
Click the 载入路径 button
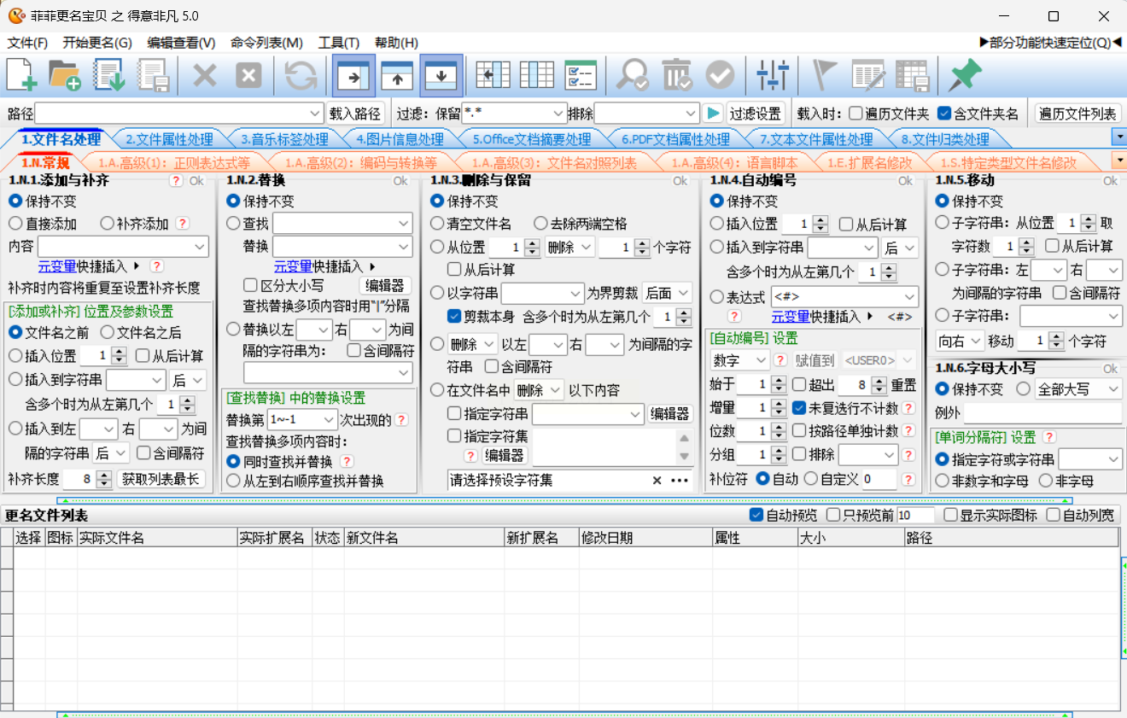coord(354,114)
